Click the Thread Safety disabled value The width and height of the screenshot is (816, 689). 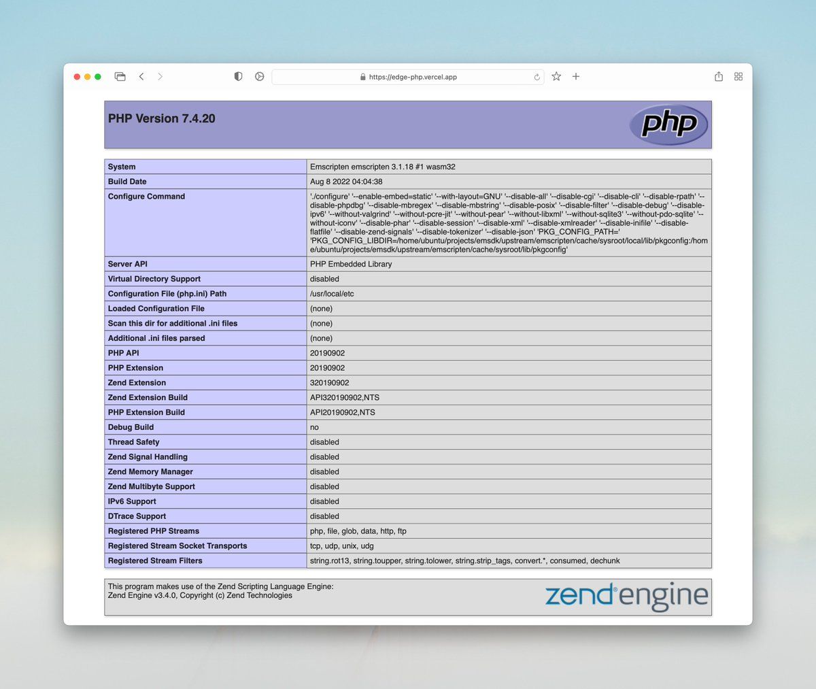tap(324, 442)
